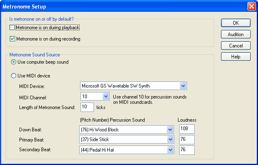258x165 pixels.
Task: Open the MIDI Device dropdown
Action: (183, 86)
